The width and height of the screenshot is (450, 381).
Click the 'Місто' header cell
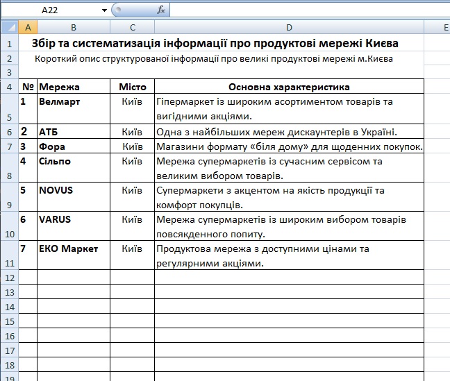(133, 87)
